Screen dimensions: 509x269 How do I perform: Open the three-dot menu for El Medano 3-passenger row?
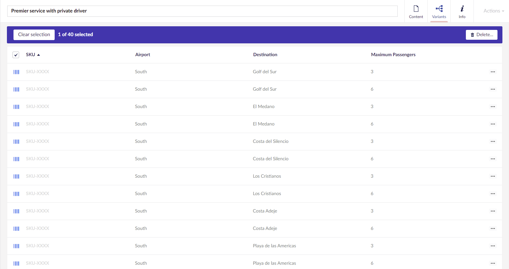point(493,106)
